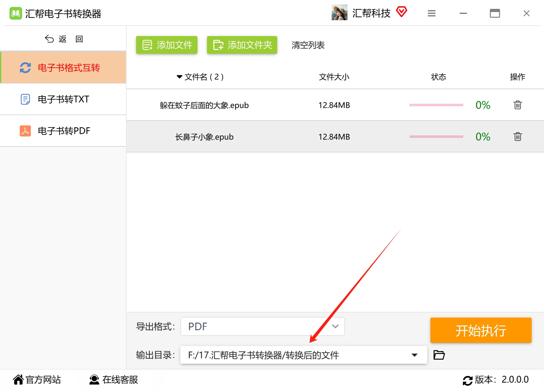Collapse the 文件名 (2) column sort arrow
The height and width of the screenshot is (390, 544).
click(179, 77)
